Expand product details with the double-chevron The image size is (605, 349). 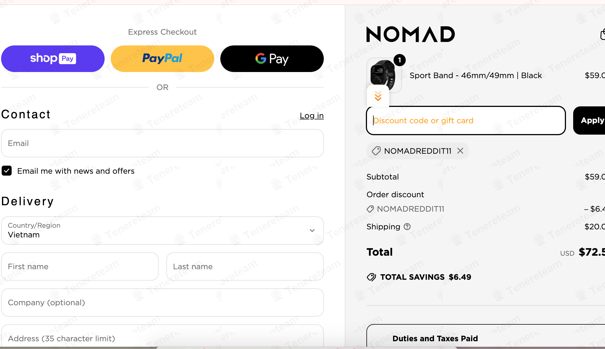point(378,96)
